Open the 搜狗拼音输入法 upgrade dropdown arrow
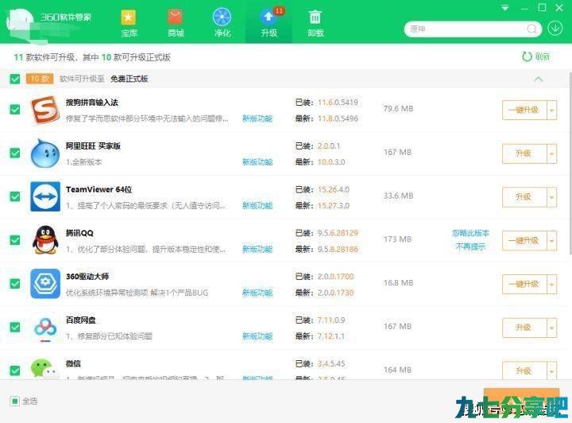 click(552, 110)
